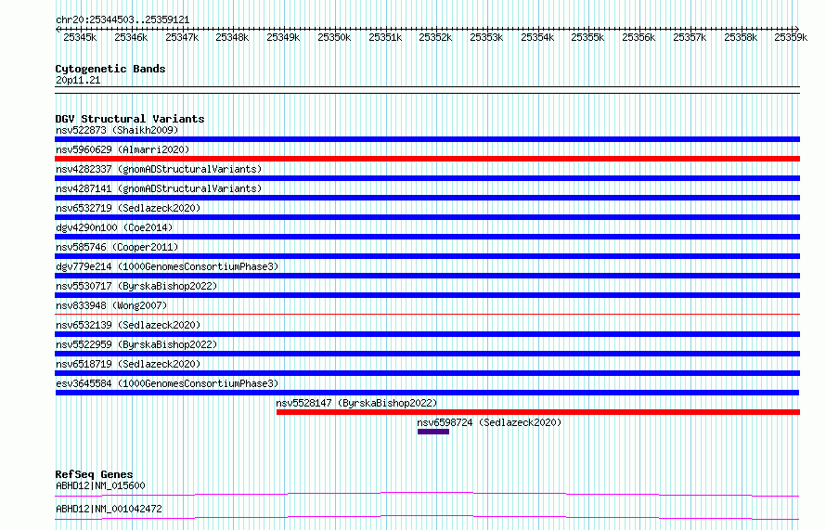
Task: Select the short purple bar under nsv6598724
Action: coord(433,432)
